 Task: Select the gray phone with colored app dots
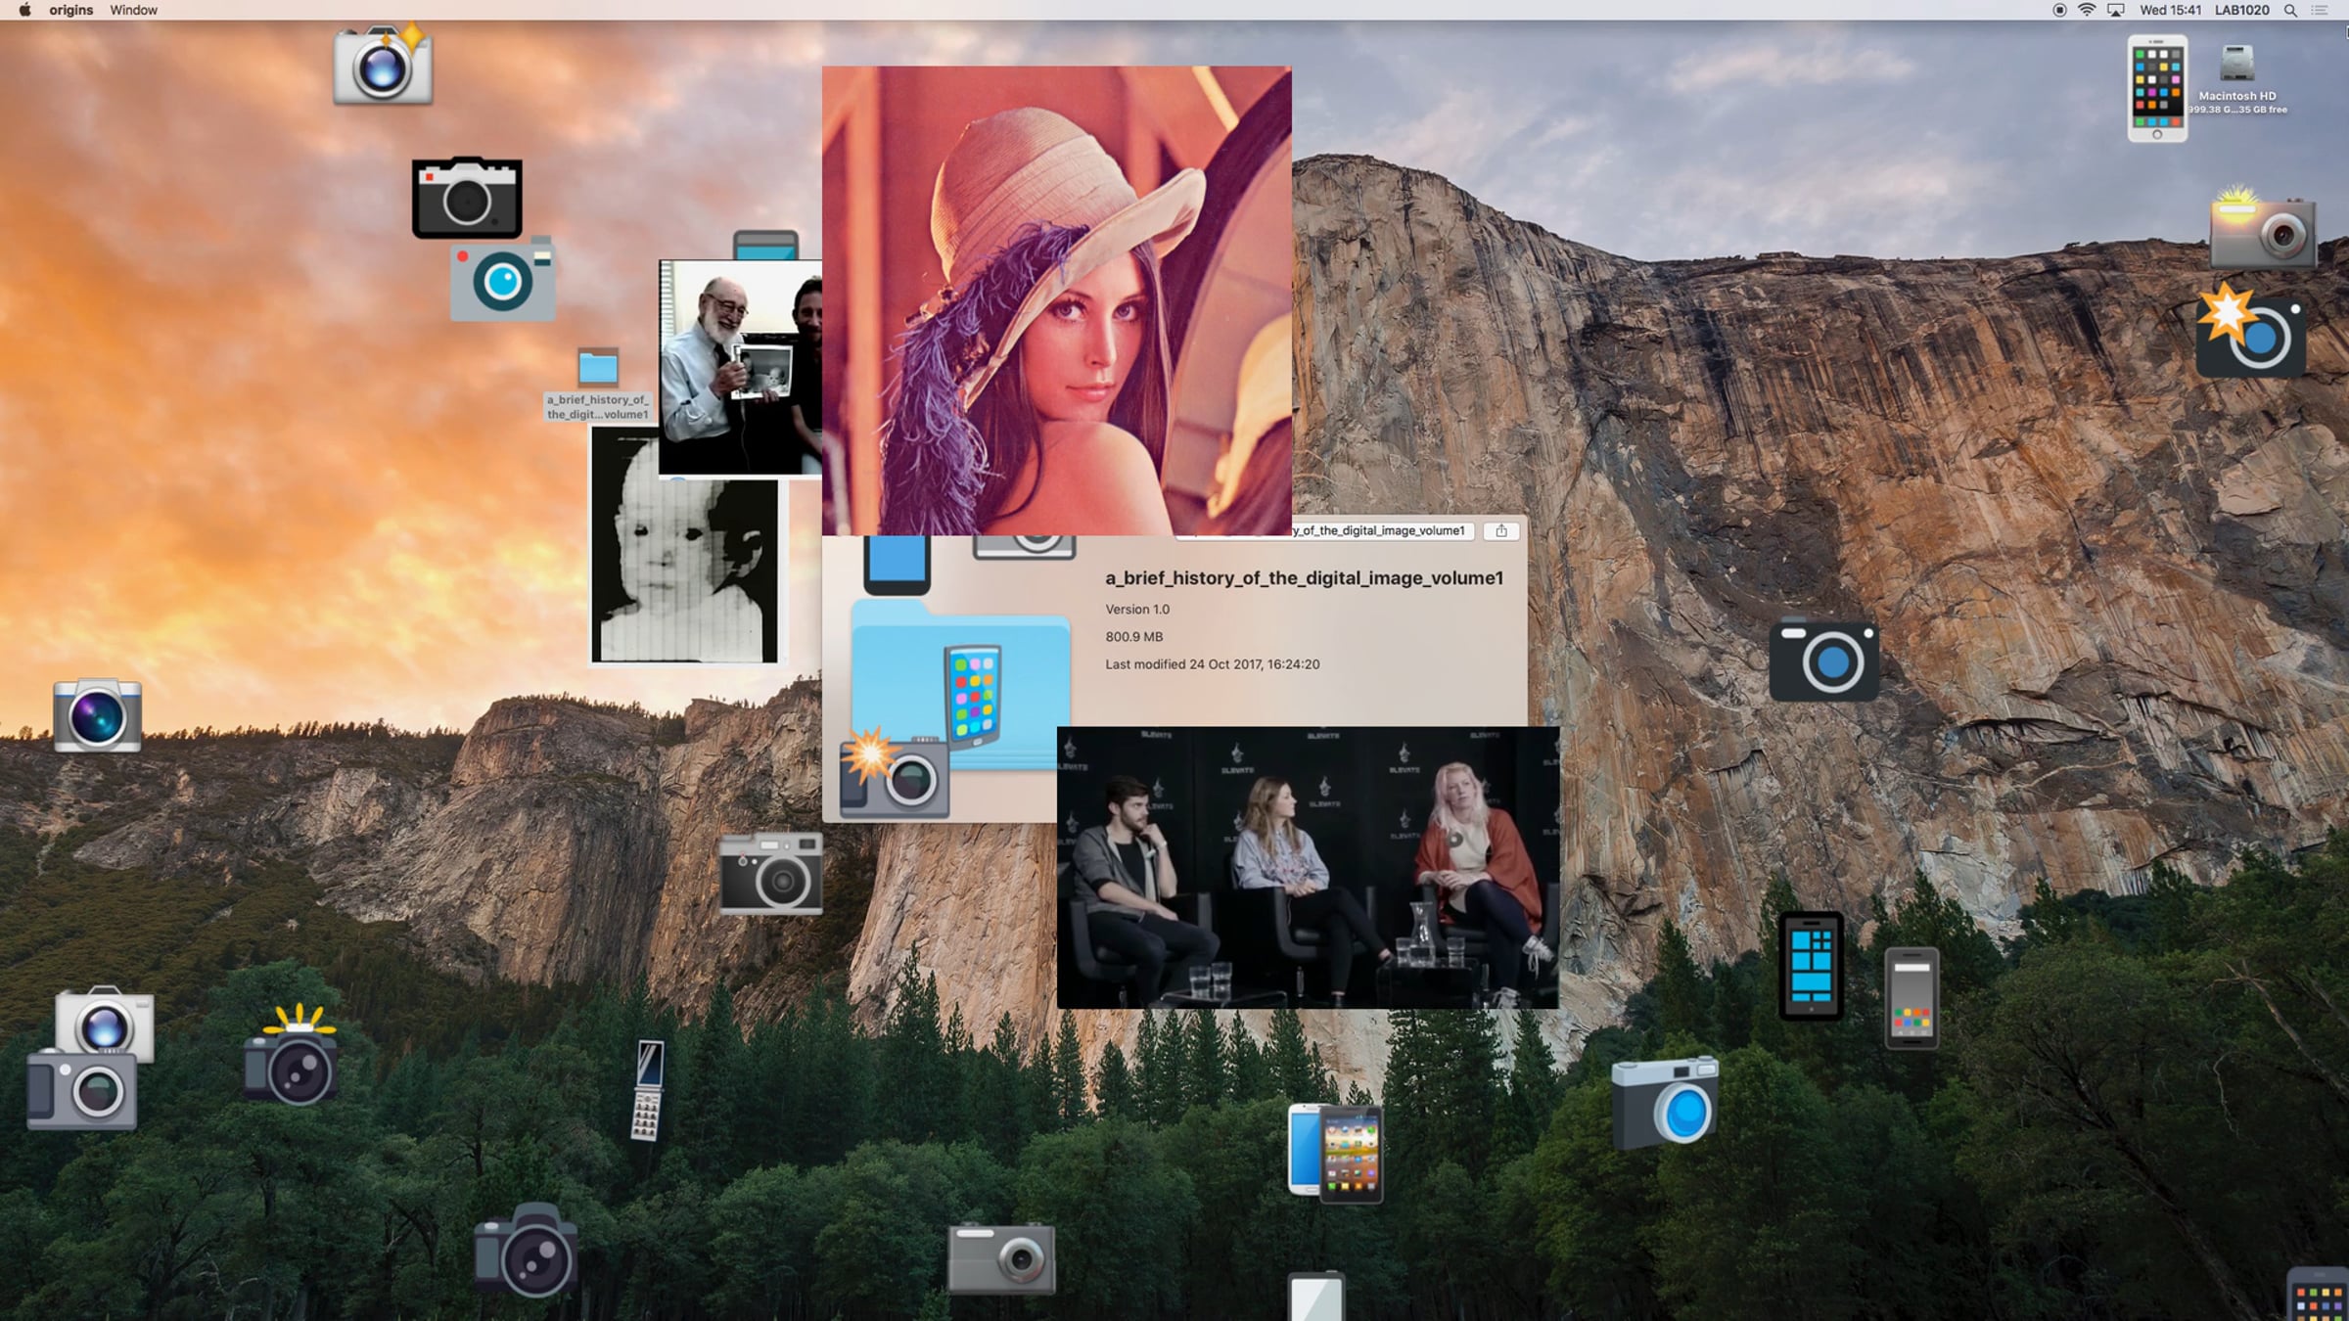(1911, 998)
